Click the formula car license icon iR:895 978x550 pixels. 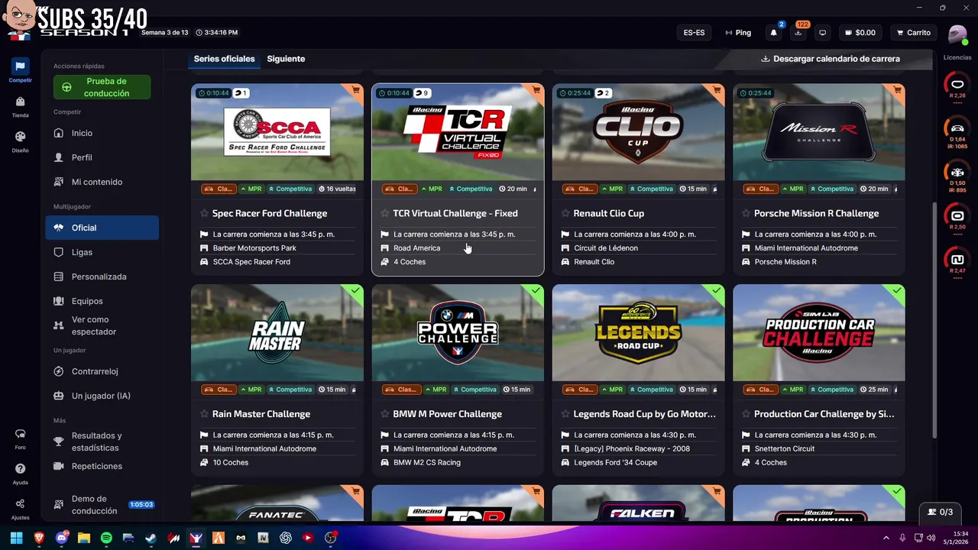[x=957, y=172]
